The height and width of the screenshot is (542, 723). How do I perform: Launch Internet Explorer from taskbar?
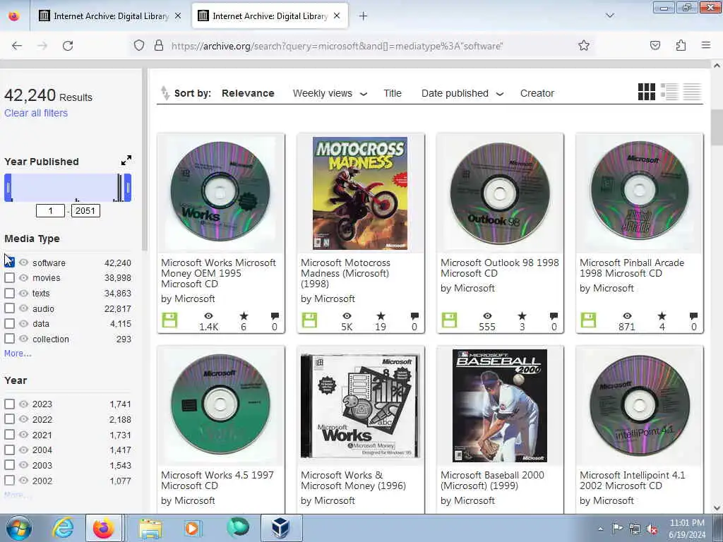(63, 528)
